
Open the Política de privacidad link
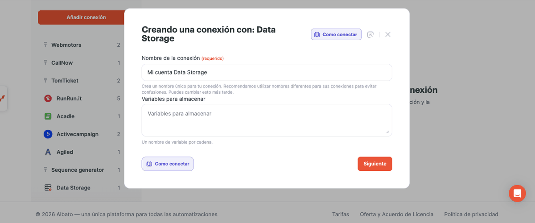[x=471, y=215]
